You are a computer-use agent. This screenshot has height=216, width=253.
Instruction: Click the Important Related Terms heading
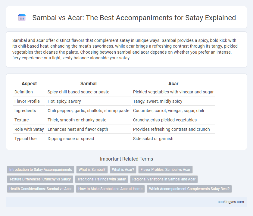click(126, 159)
